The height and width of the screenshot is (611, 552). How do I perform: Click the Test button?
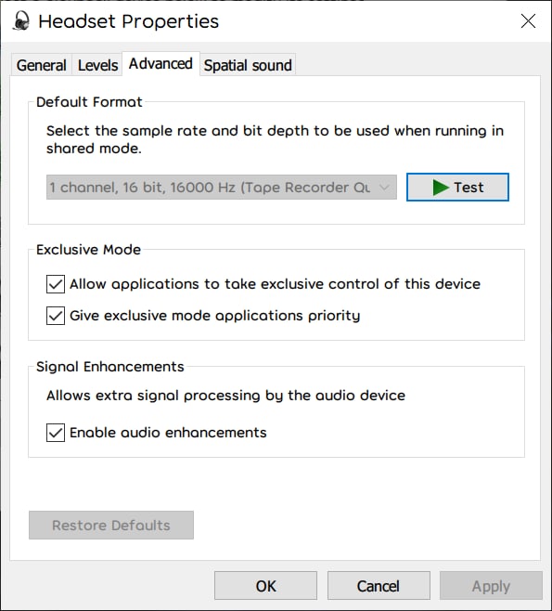[457, 188]
